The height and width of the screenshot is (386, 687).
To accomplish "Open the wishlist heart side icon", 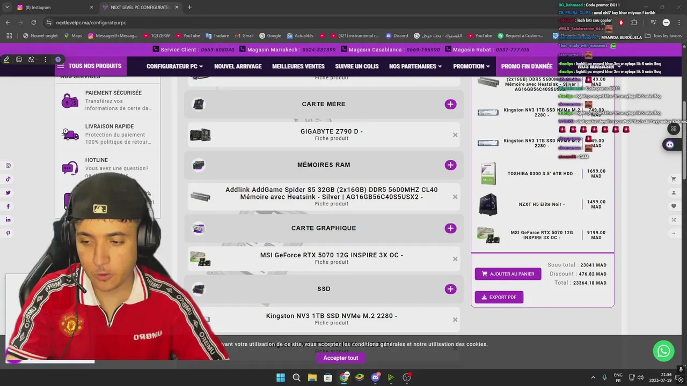I will coord(674,206).
